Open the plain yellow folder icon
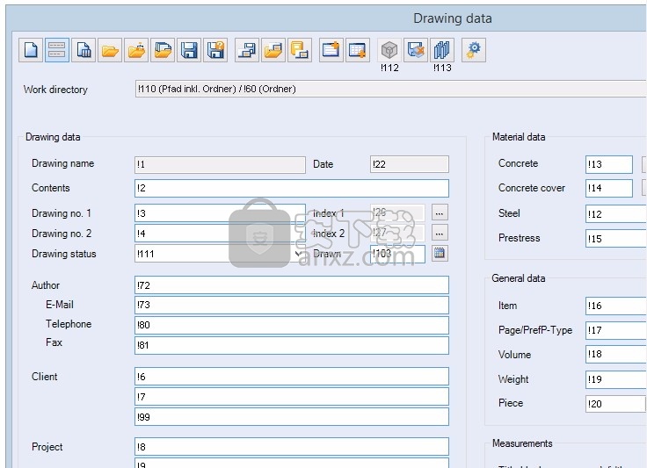 coord(110,50)
